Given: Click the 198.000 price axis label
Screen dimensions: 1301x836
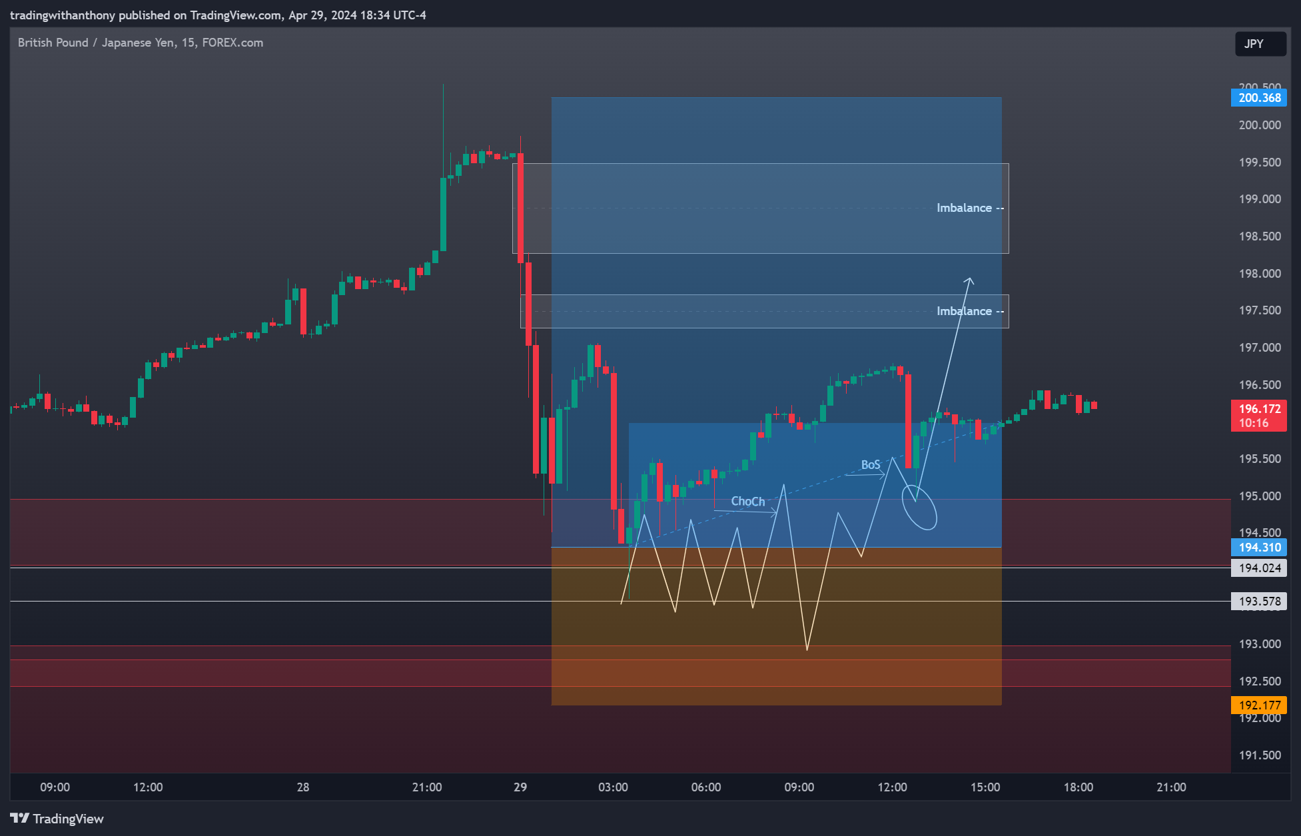Looking at the screenshot, I should (1259, 274).
